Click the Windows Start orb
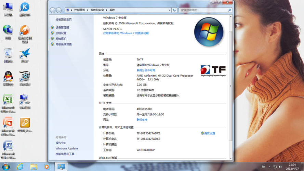The height and width of the screenshot is (171, 304). tap(6, 167)
